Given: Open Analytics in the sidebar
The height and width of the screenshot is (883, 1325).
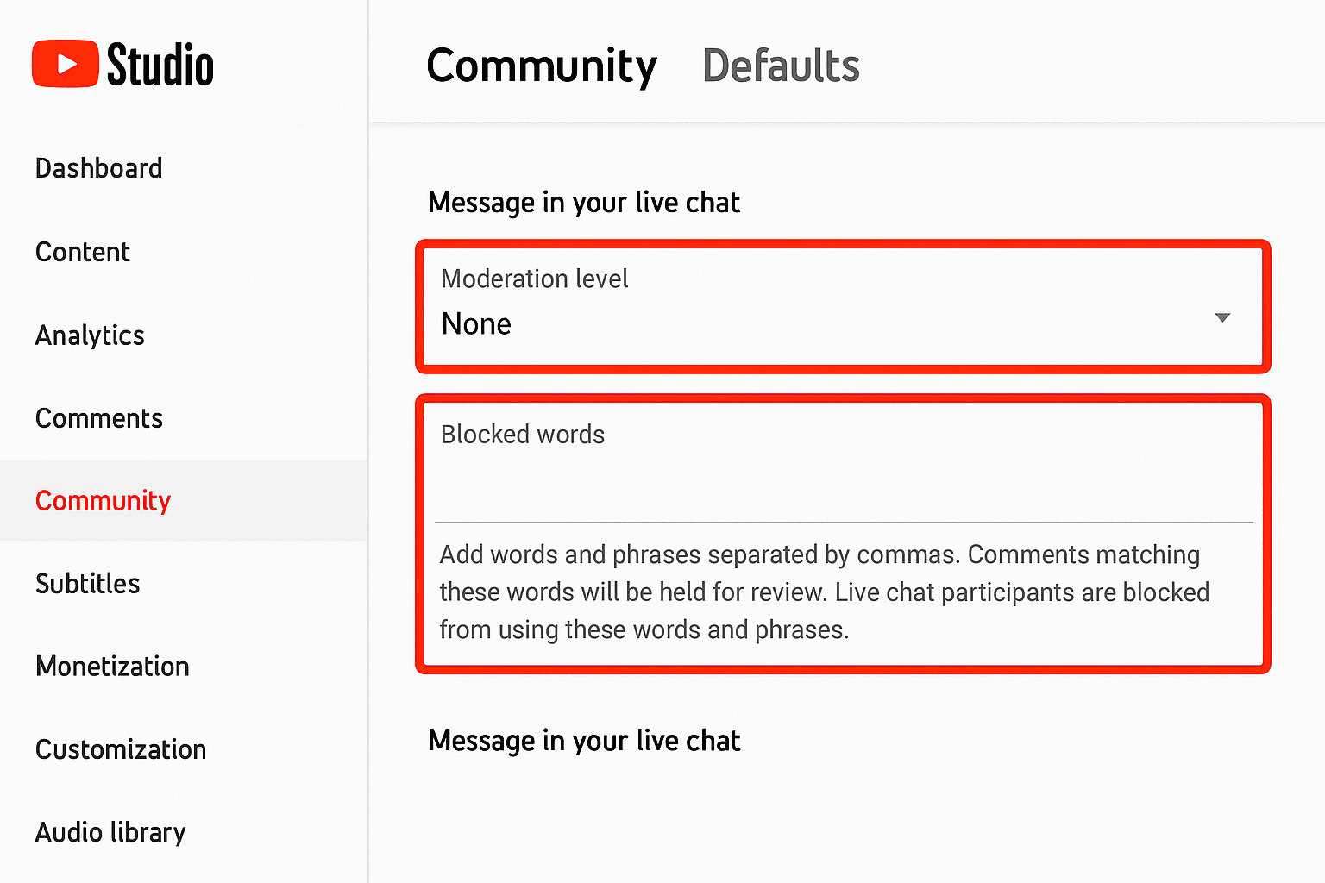Looking at the screenshot, I should tap(90, 335).
